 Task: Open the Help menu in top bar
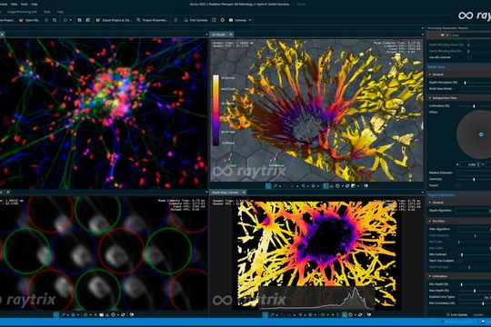(35, 4)
